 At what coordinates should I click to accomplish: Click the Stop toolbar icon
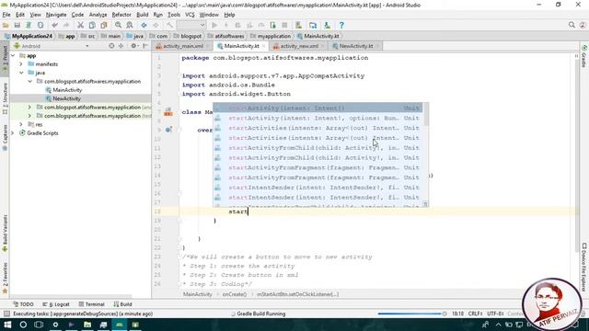coord(284,25)
